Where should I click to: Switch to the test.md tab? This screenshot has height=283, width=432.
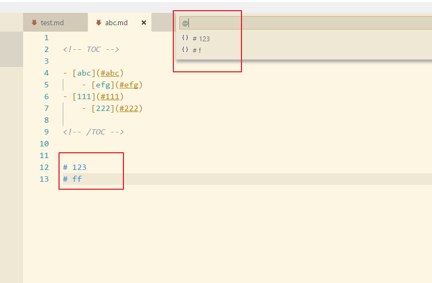(x=55, y=23)
